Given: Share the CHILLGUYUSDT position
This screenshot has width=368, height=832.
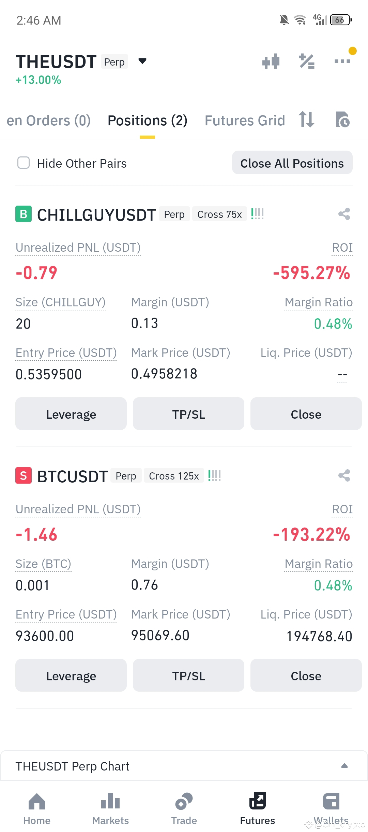Looking at the screenshot, I should [344, 214].
